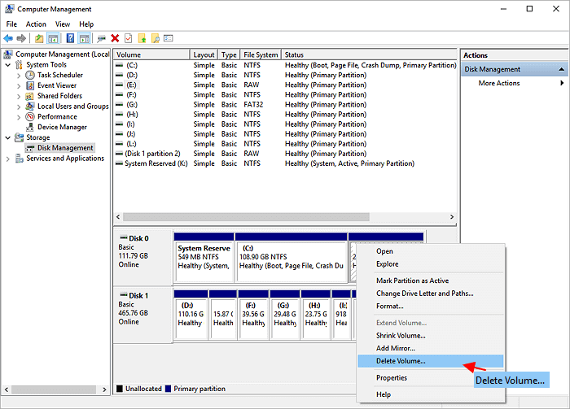Click the Event Viewer icon in tree
570x409 pixels.
click(x=30, y=85)
